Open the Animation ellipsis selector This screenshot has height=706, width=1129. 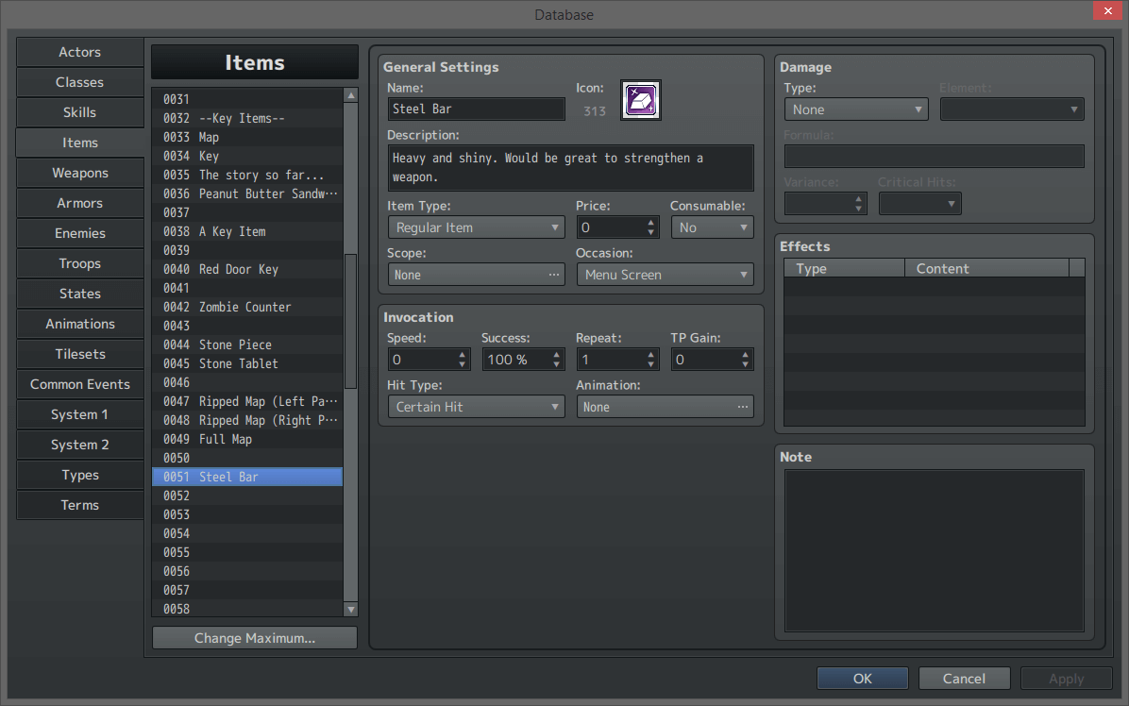(x=742, y=407)
